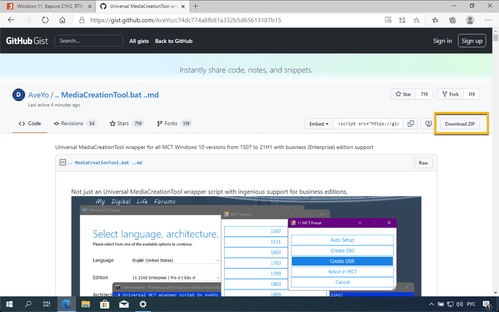Click the browser address bar URL
This screenshot has width=499, height=312.
tap(186, 20)
